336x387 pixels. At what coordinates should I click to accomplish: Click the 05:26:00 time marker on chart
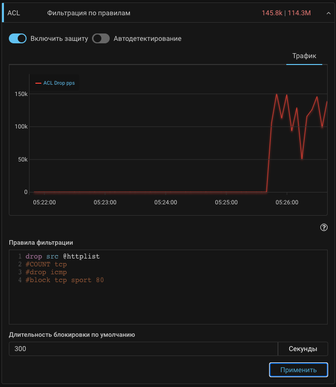[287, 202]
